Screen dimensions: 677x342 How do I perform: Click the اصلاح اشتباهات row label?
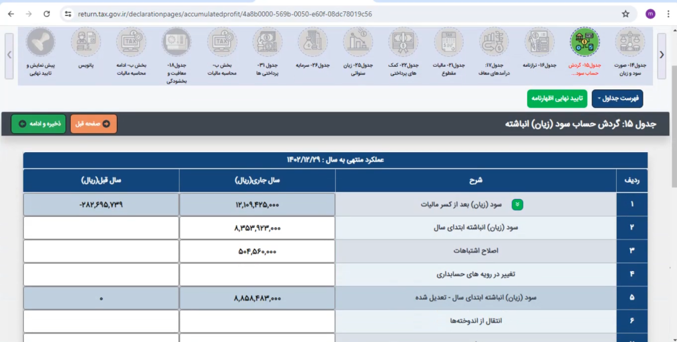tap(476, 251)
